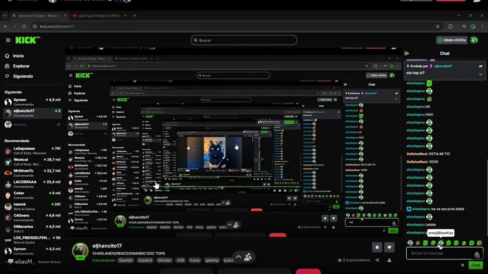The image size is (488, 274).
Task: Open Coker recommended channel
Action: pyautogui.click(x=32, y=195)
